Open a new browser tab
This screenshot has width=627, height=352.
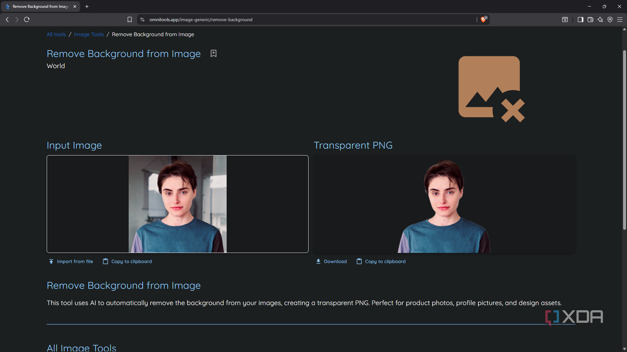[87, 6]
